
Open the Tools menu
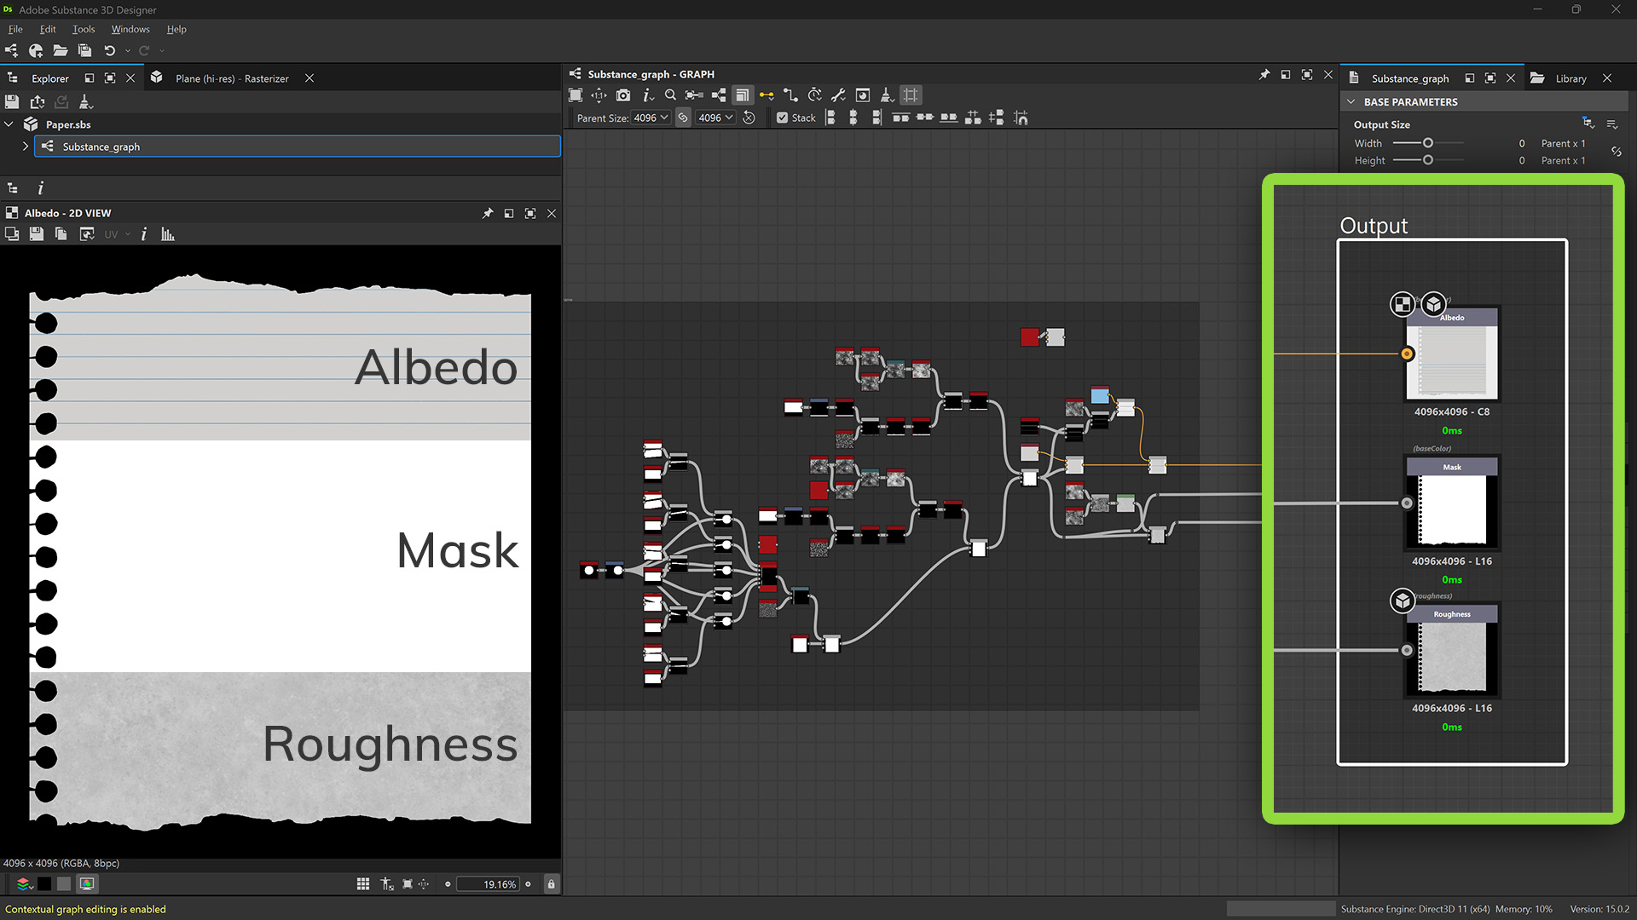point(84,29)
